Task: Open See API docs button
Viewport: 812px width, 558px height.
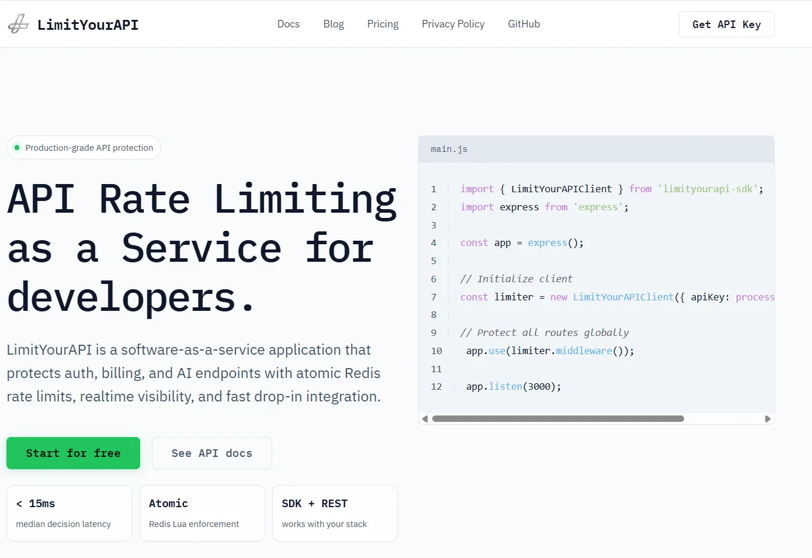Action: (x=212, y=453)
